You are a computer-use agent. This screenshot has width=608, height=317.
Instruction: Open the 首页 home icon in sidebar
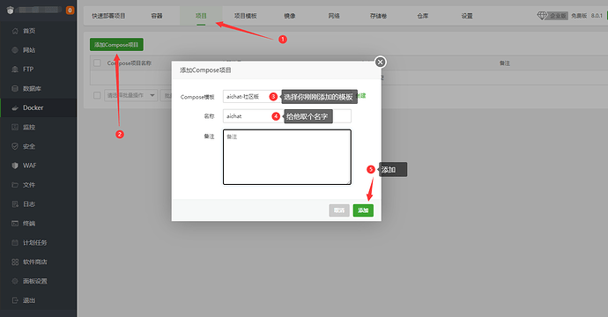coord(15,31)
